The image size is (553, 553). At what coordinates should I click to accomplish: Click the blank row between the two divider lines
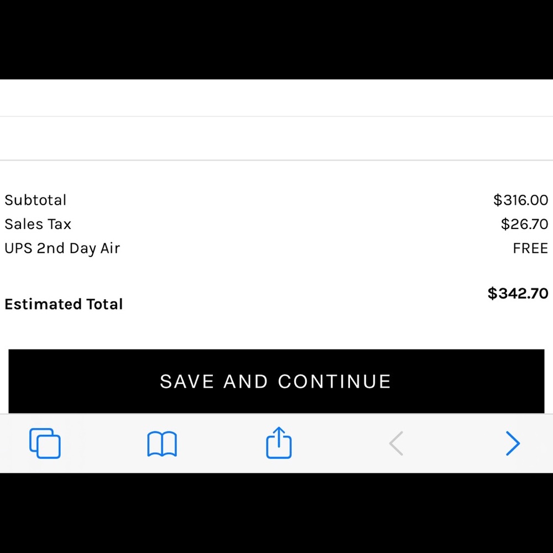276,138
